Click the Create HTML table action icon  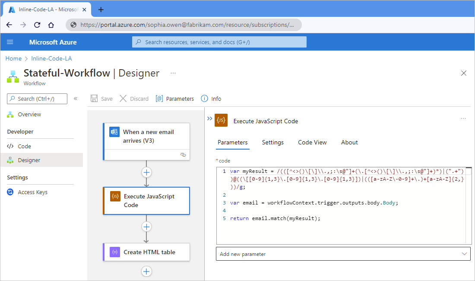pyautogui.click(x=114, y=252)
